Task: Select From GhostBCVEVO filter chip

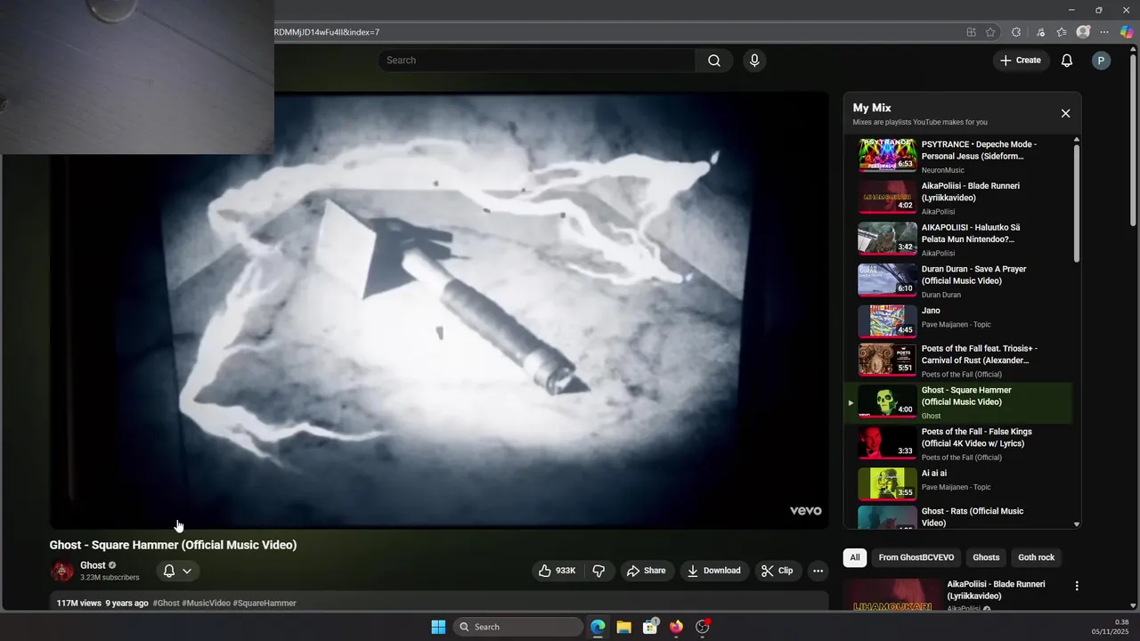Action: point(916,557)
